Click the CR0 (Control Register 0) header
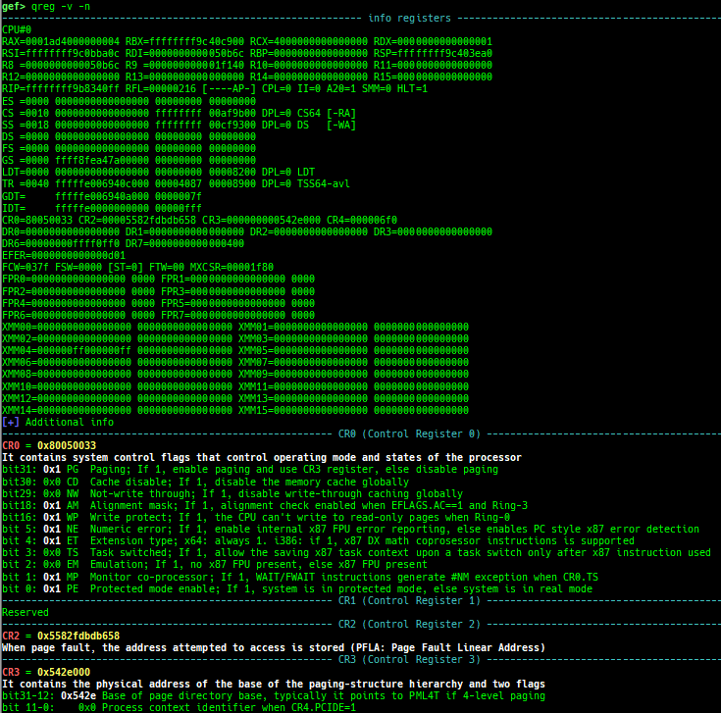The height and width of the screenshot is (713, 721). point(409,433)
